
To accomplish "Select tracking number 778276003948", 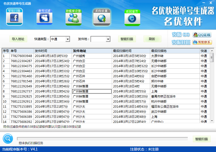I will point(21,56).
